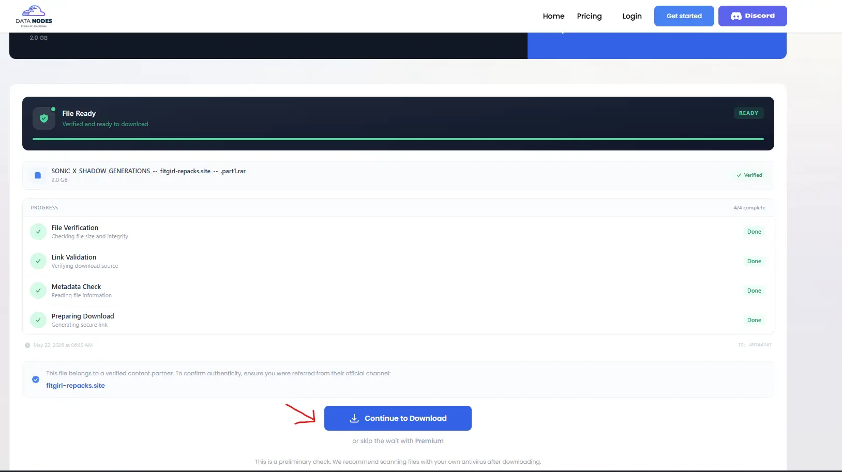The height and width of the screenshot is (472, 842).
Task: Click the Done status for Link Validation
Action: [754, 261]
